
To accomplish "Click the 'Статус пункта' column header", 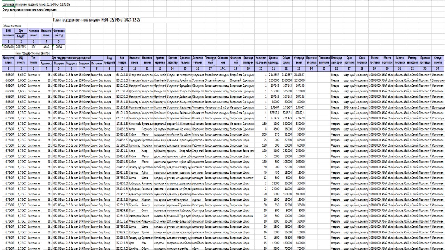I will coord(438,60).
